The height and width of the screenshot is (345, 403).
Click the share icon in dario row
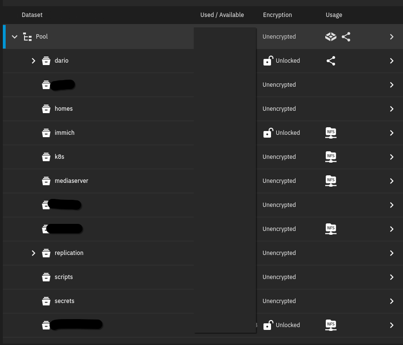tap(331, 61)
